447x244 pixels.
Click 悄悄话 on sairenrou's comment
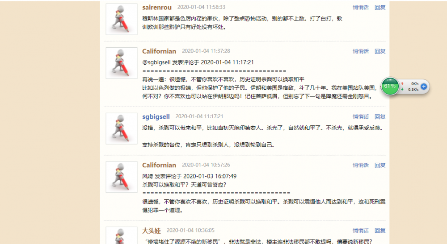tap(361, 8)
